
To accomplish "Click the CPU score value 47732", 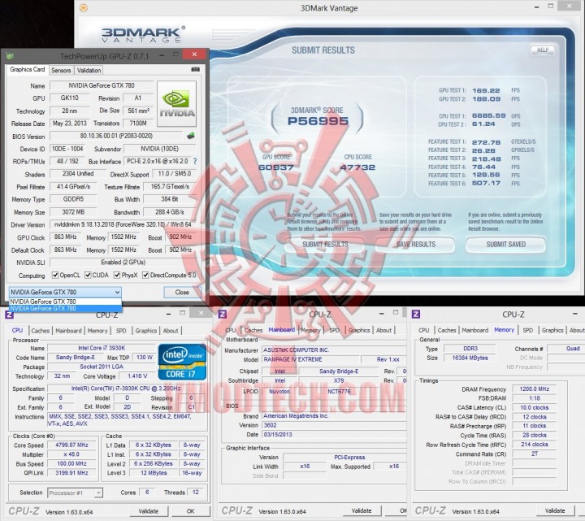I will coord(357,167).
